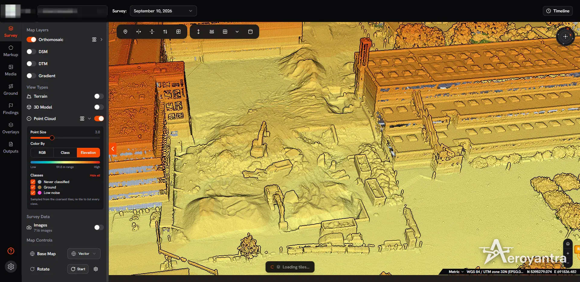Open the Overlays sidebar section
The height and width of the screenshot is (282, 580).
click(11, 128)
